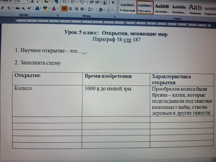Apply numbered list formatting
Viewport: 216px width, 162px height.
pos(73,2)
